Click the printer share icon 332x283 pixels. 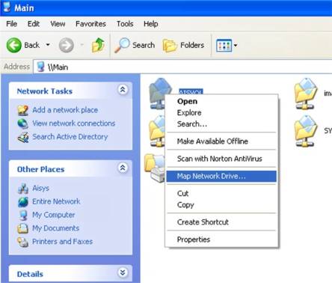pyautogui.click(x=156, y=168)
